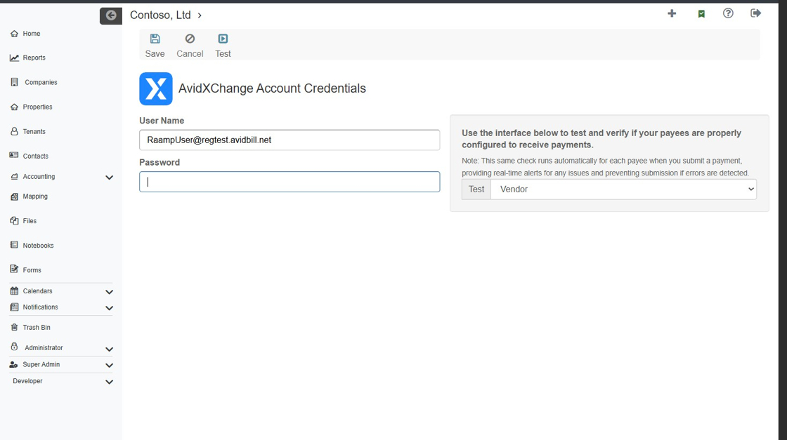Click the green bookmark icon
Screen dimensions: 787x440
pyautogui.click(x=701, y=14)
